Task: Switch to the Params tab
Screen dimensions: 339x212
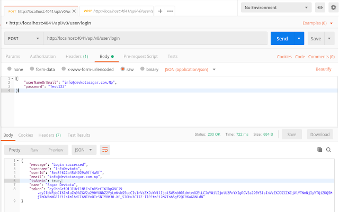Action: tap(13, 56)
